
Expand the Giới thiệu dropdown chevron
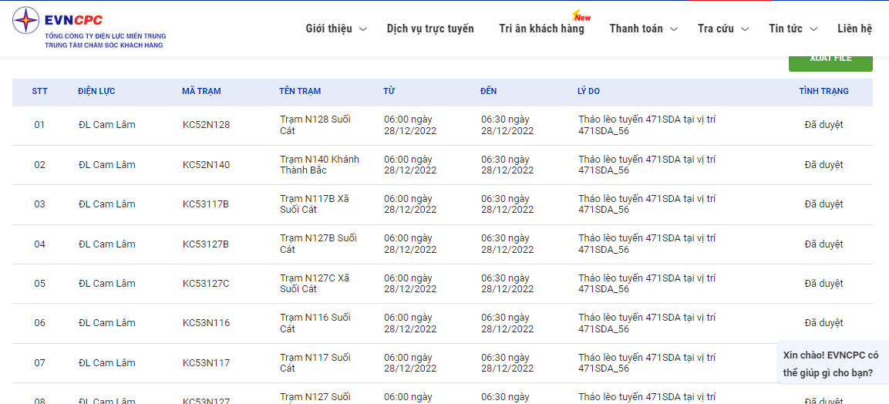click(x=363, y=29)
